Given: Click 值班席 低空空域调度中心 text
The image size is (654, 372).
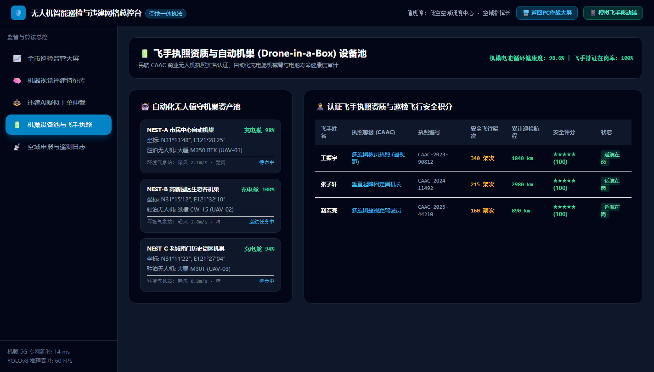Looking at the screenshot, I should (x=440, y=13).
